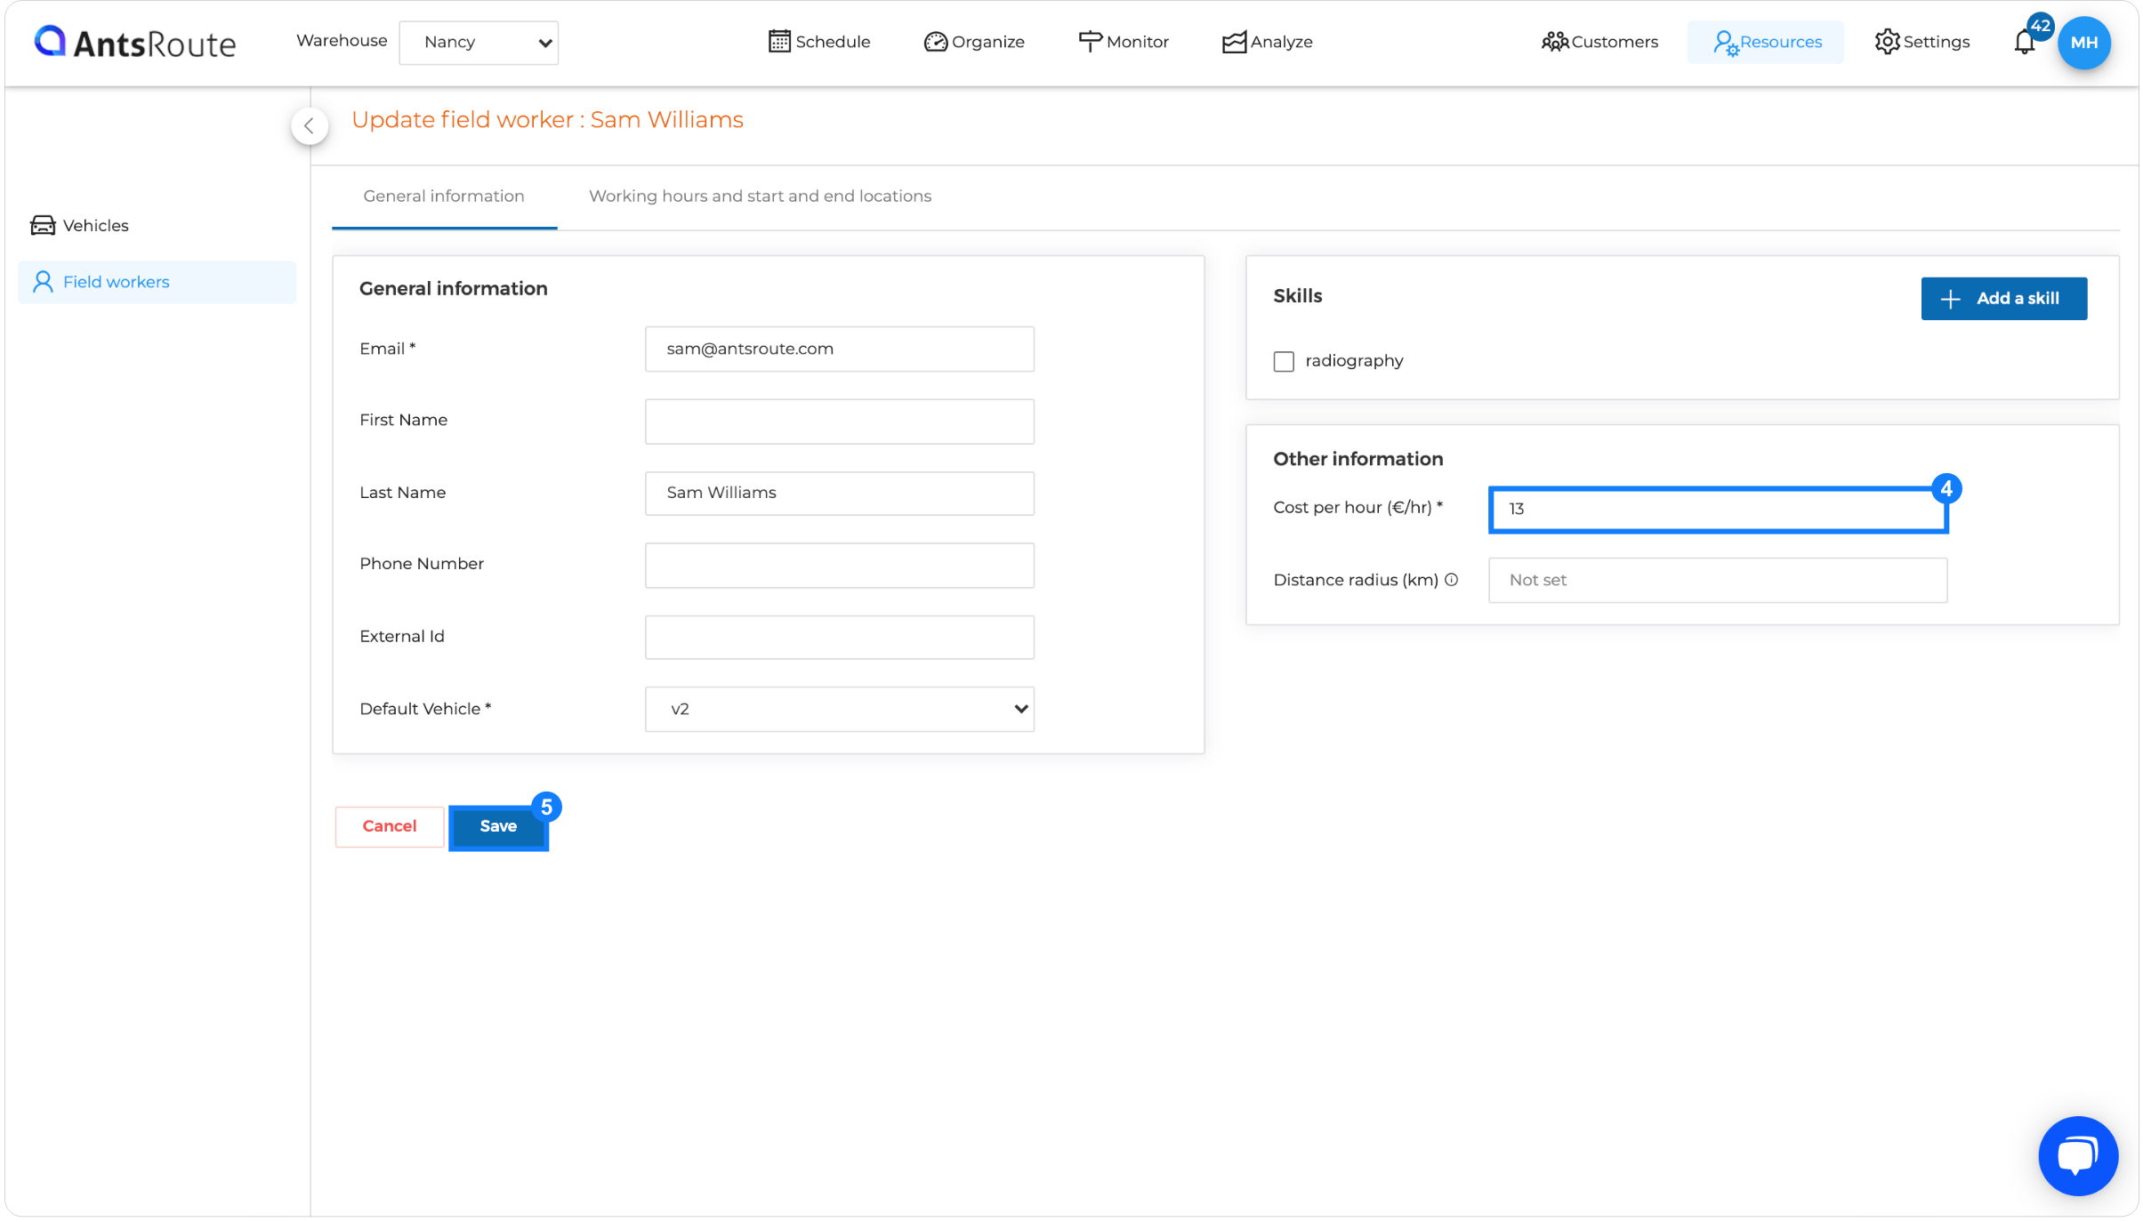Viewport: 2143px width, 1222px height.
Task: Click the Save button
Action: click(498, 826)
